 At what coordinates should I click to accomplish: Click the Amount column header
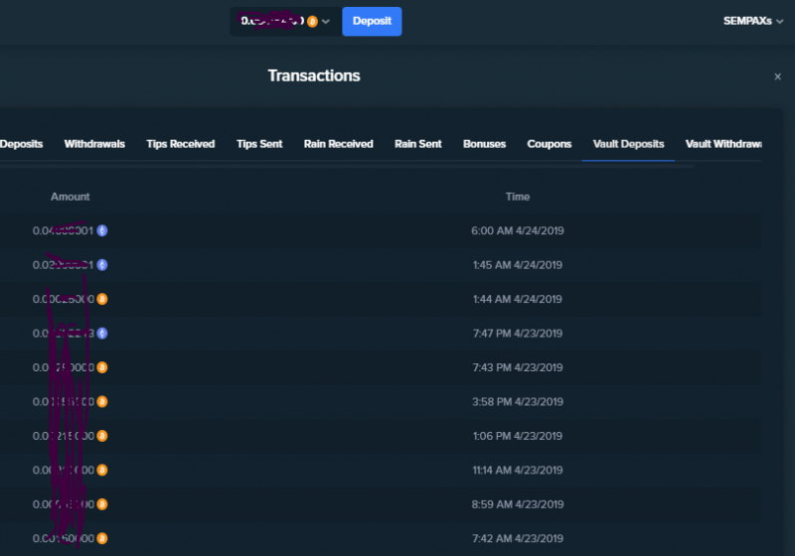70,197
